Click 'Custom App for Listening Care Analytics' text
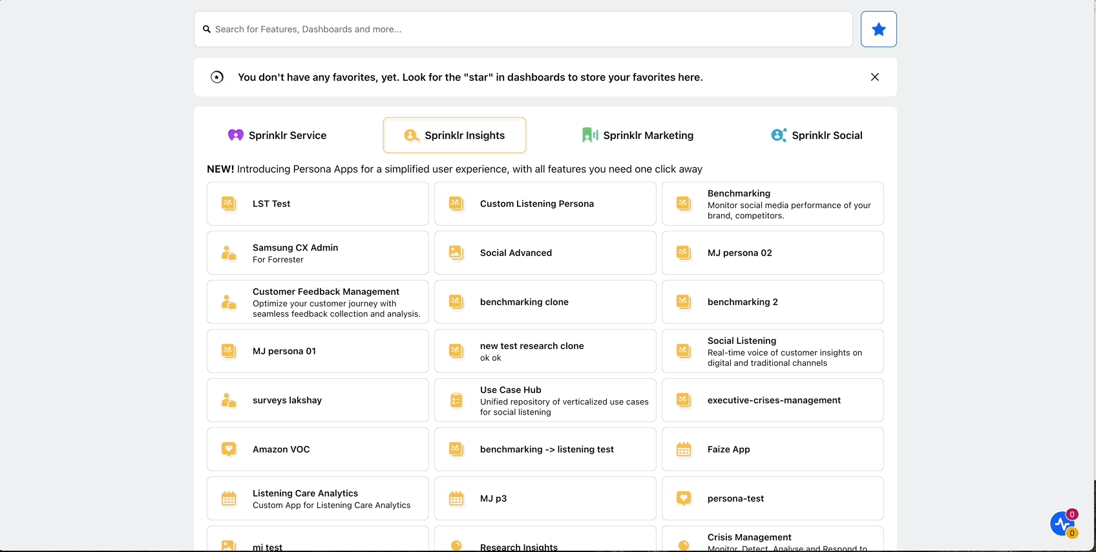Screen dimensions: 1096x552 [x=332, y=505]
